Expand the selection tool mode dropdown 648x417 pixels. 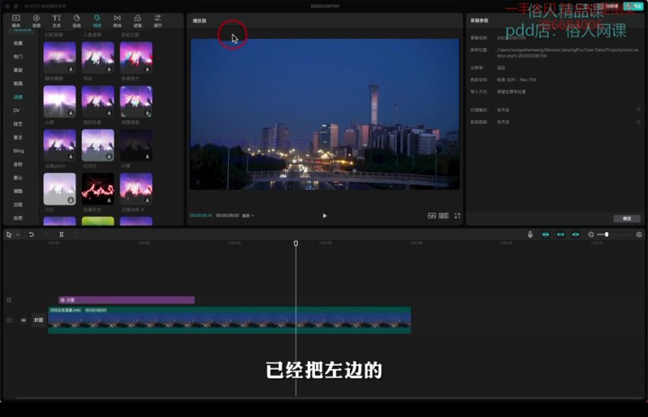[x=17, y=234]
